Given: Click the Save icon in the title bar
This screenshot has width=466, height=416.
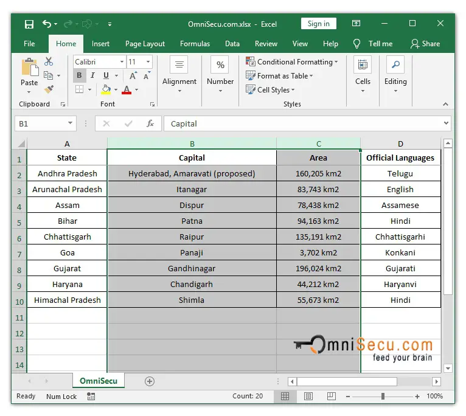Looking at the screenshot, I should (x=29, y=24).
